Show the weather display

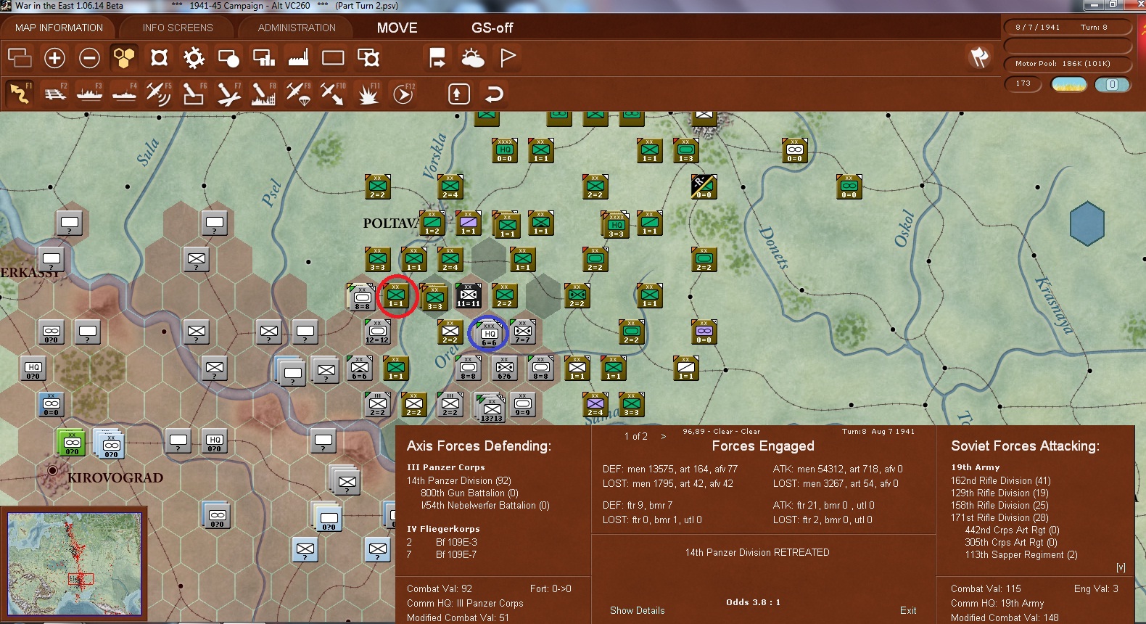[x=472, y=57]
